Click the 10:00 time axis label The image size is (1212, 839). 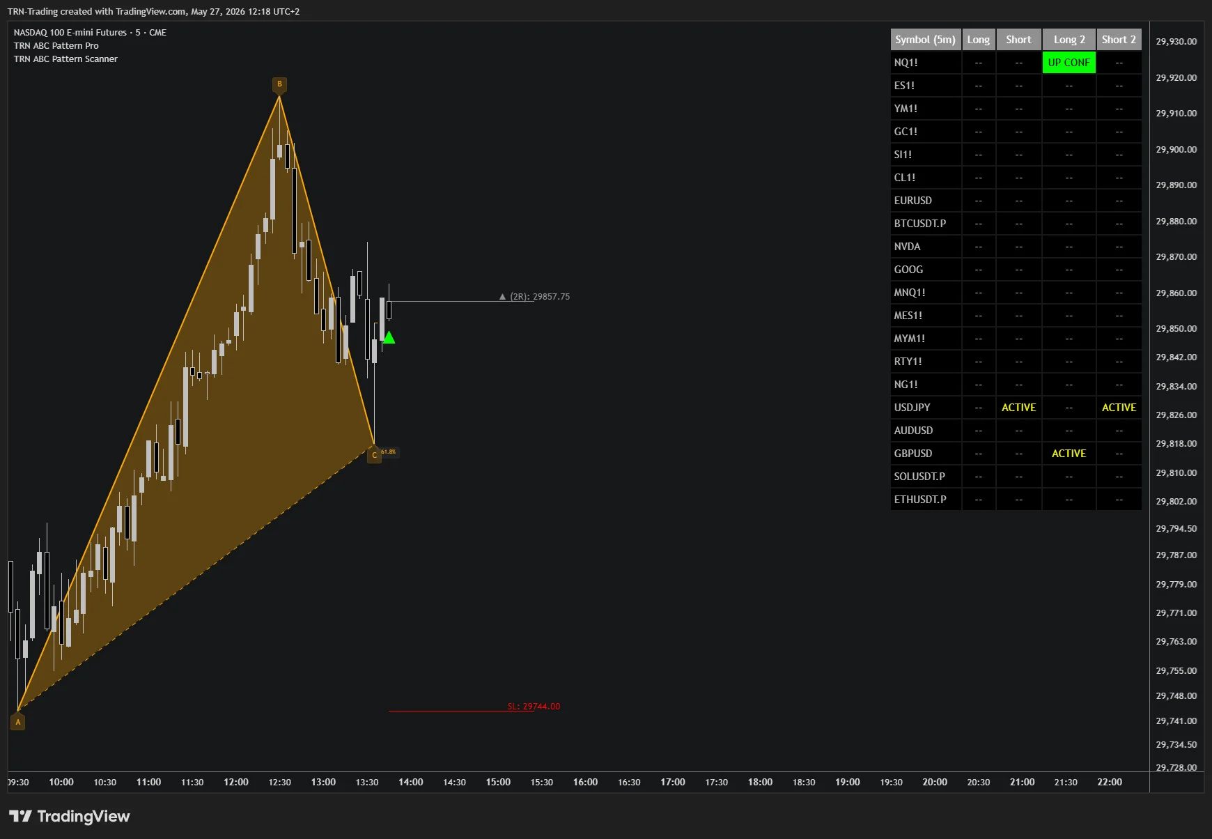tap(61, 783)
